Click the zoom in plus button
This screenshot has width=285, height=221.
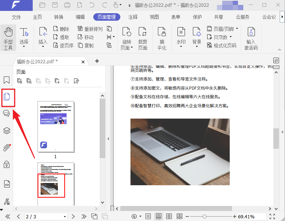235,216
